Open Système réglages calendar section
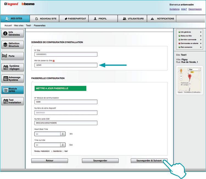 pyautogui.click(x=12, y=67)
